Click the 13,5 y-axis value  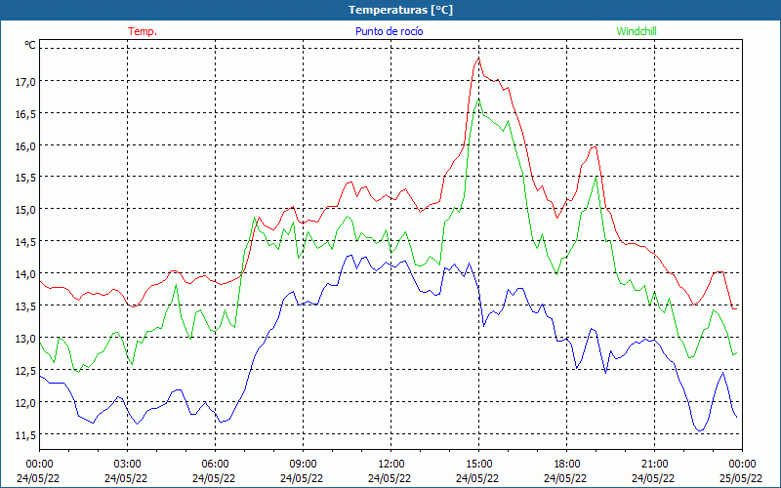tap(26, 306)
